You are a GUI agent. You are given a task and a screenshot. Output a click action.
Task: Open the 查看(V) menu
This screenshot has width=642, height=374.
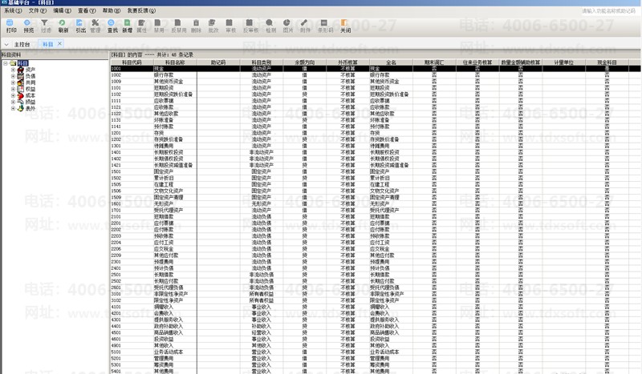pos(88,11)
